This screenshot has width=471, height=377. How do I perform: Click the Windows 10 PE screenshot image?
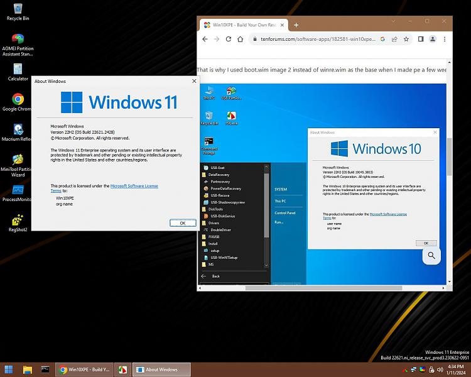click(x=322, y=184)
